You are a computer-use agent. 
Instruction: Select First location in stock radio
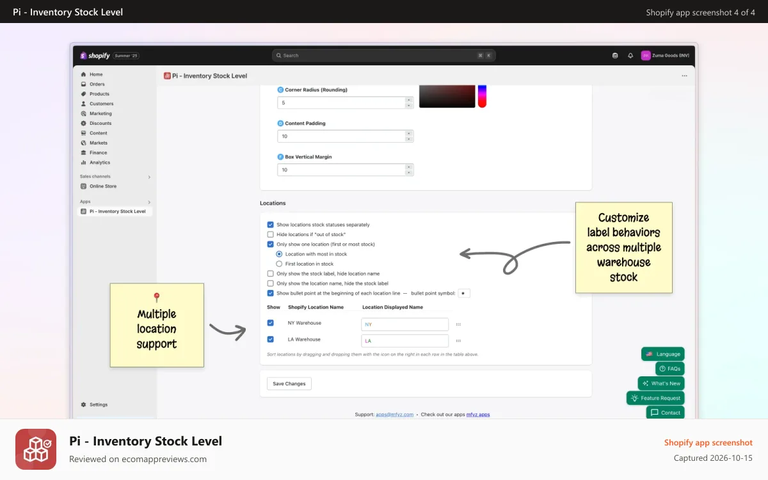[x=279, y=264]
